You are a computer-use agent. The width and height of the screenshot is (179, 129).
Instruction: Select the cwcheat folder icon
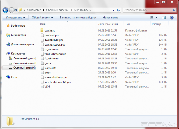point(42,30)
